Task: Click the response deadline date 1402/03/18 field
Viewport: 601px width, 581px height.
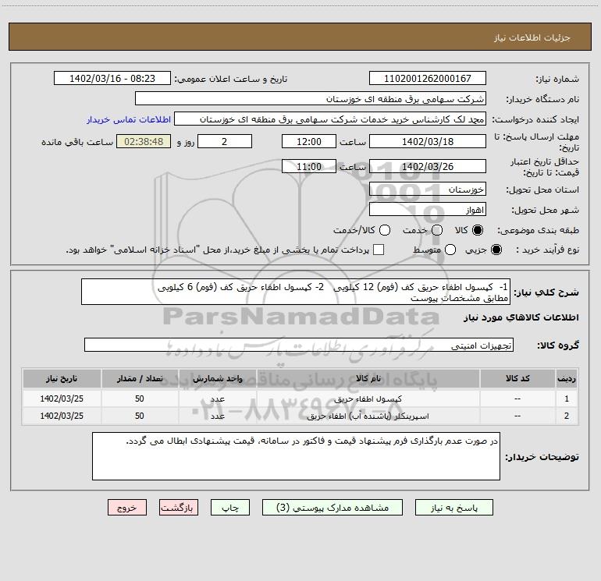Action: 427,141
